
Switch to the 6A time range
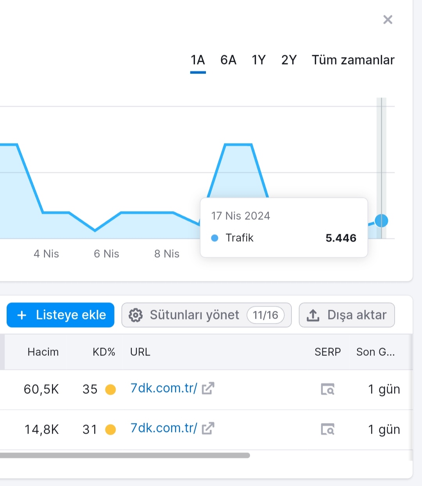point(228,60)
